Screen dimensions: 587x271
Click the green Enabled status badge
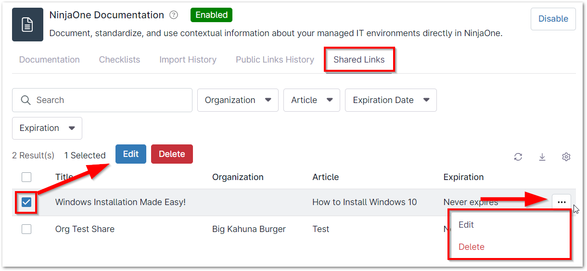tap(211, 15)
